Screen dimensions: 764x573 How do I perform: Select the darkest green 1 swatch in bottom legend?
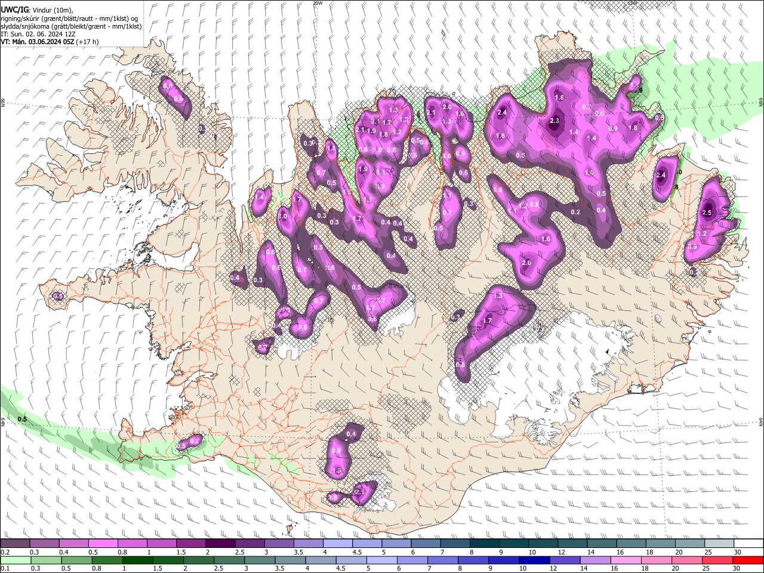point(138,560)
